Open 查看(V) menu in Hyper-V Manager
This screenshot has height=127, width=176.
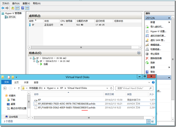[x=26, y=3]
